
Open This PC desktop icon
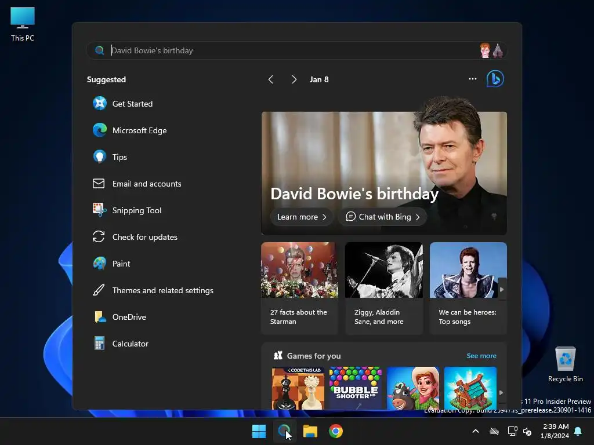pyautogui.click(x=23, y=24)
